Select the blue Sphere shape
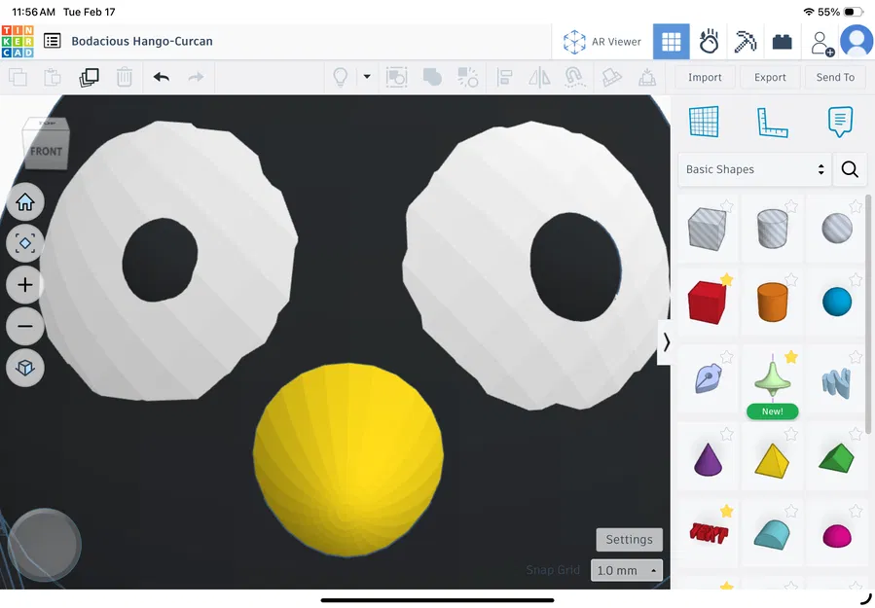The width and height of the screenshot is (875, 608). [837, 302]
